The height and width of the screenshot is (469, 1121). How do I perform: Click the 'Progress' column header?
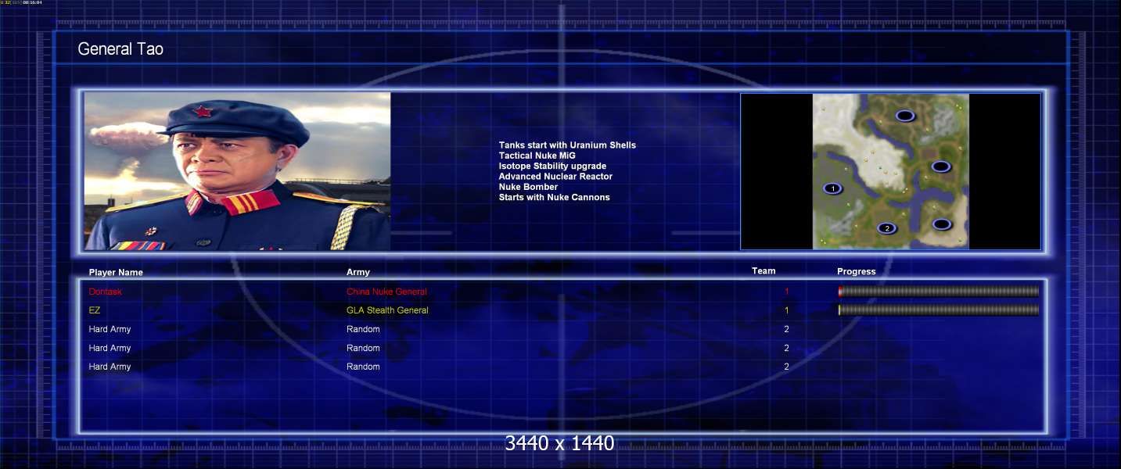click(x=857, y=272)
